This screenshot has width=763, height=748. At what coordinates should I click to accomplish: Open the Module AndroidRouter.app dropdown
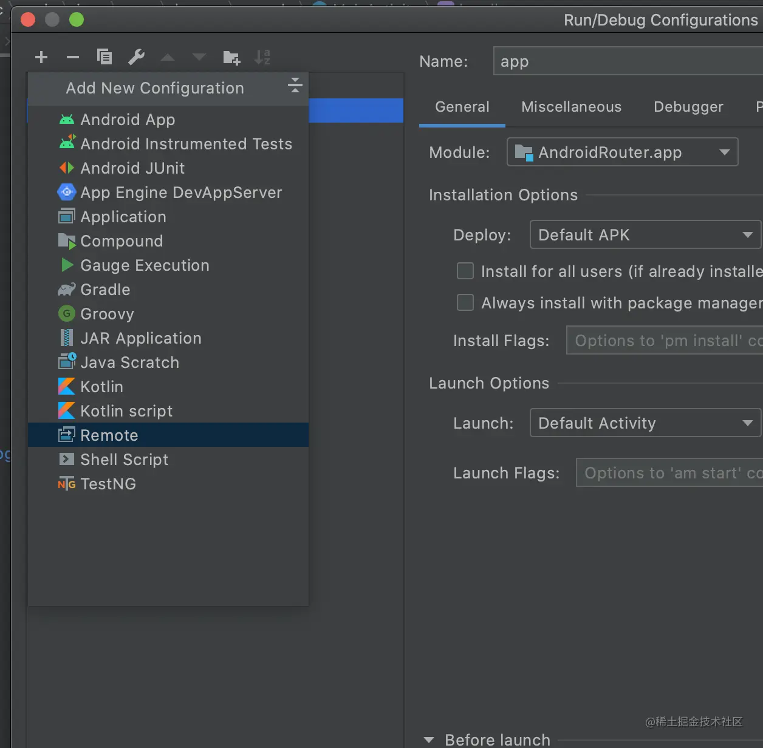[x=623, y=152]
